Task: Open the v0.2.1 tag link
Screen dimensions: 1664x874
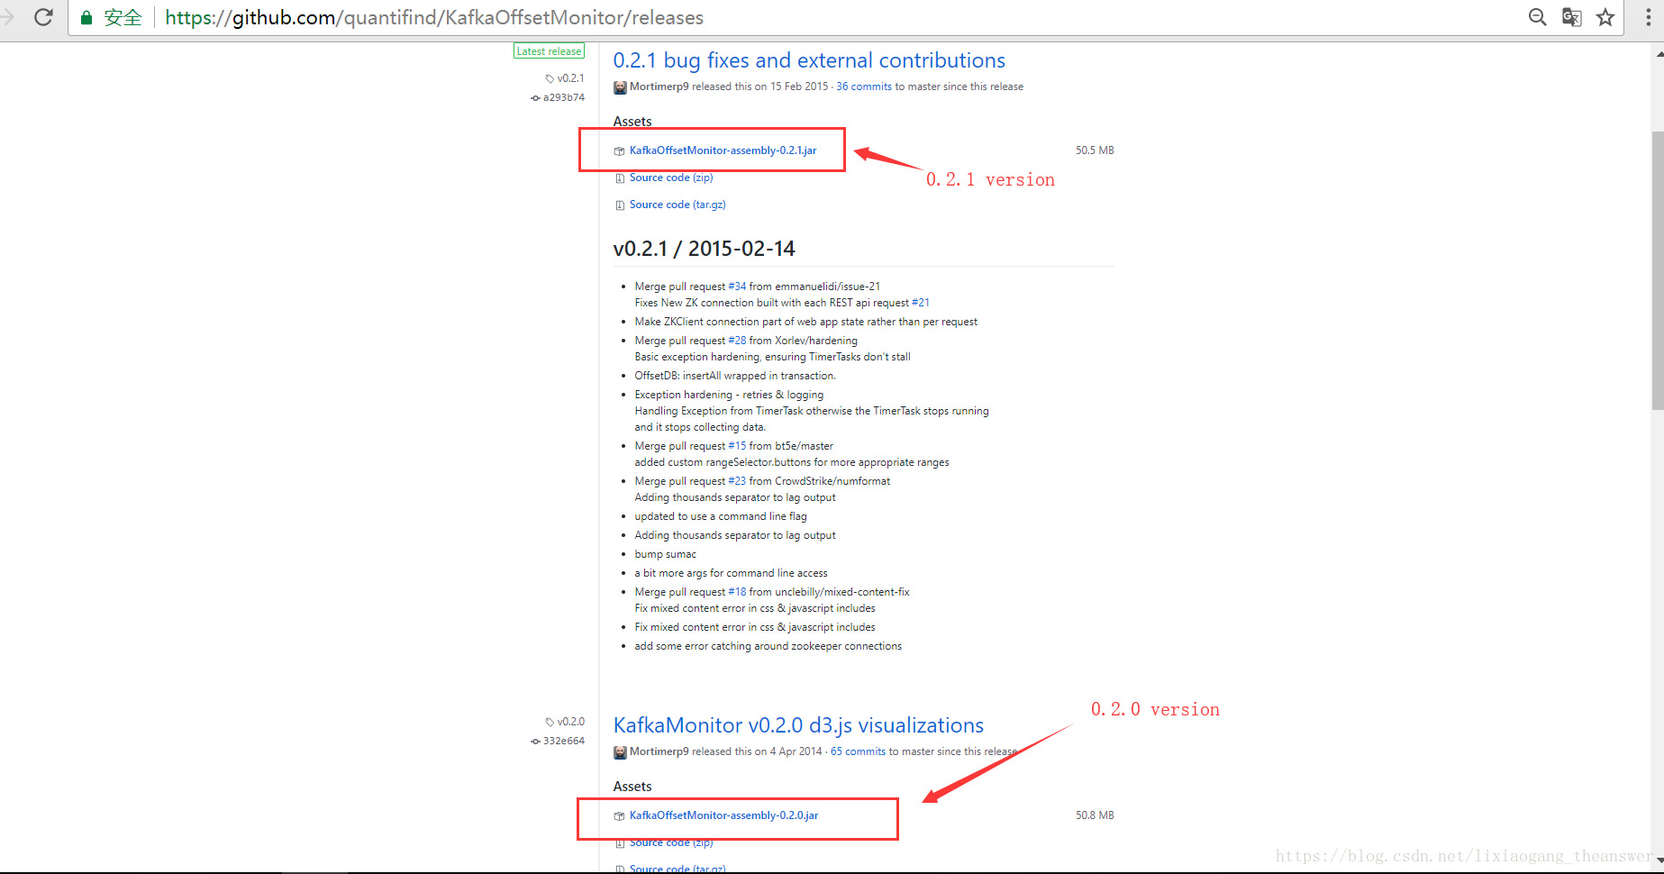Action: [570, 78]
